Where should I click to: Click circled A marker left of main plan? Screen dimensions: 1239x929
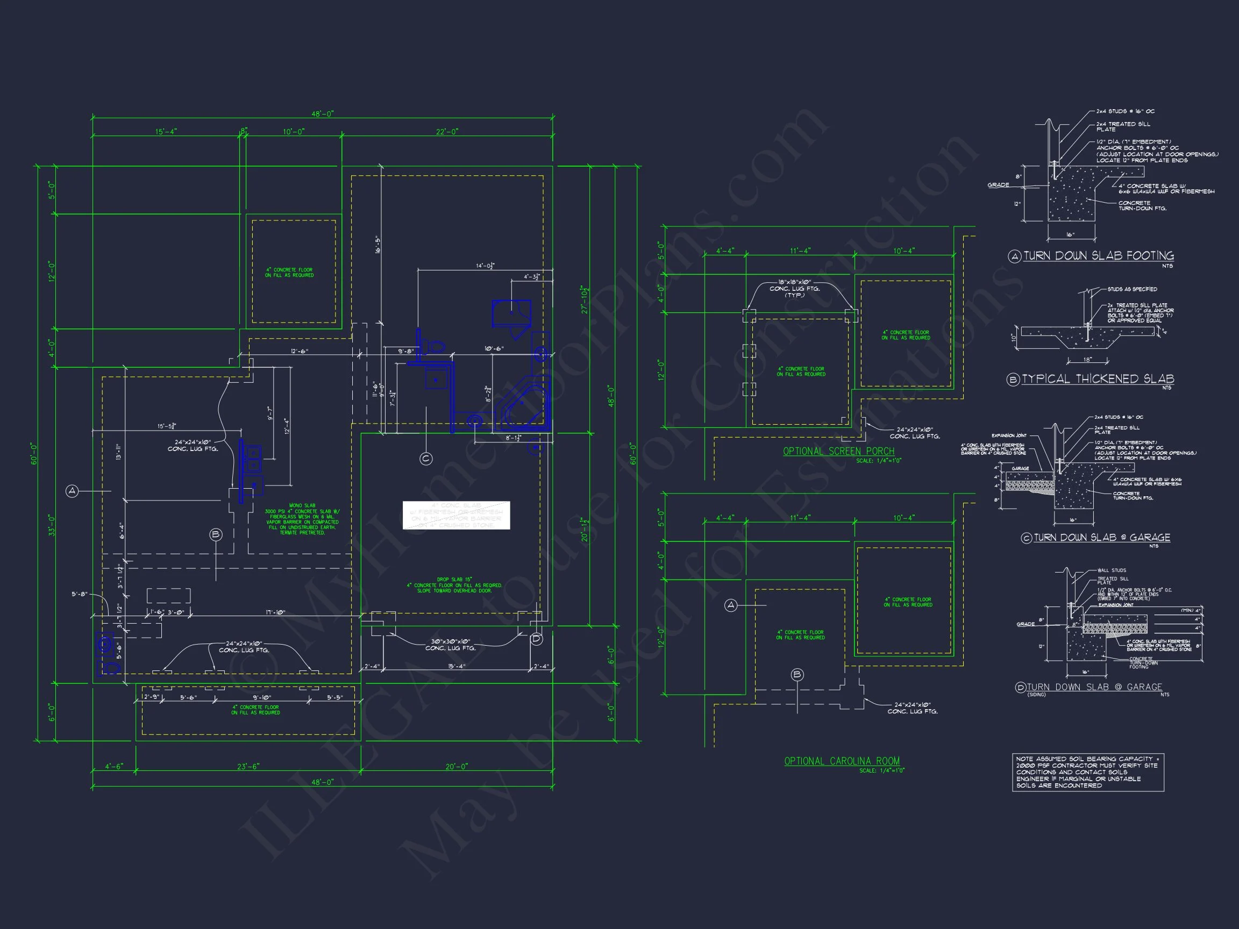(x=72, y=491)
